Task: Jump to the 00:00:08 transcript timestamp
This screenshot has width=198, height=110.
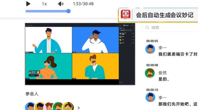Action: [x=152, y=65]
